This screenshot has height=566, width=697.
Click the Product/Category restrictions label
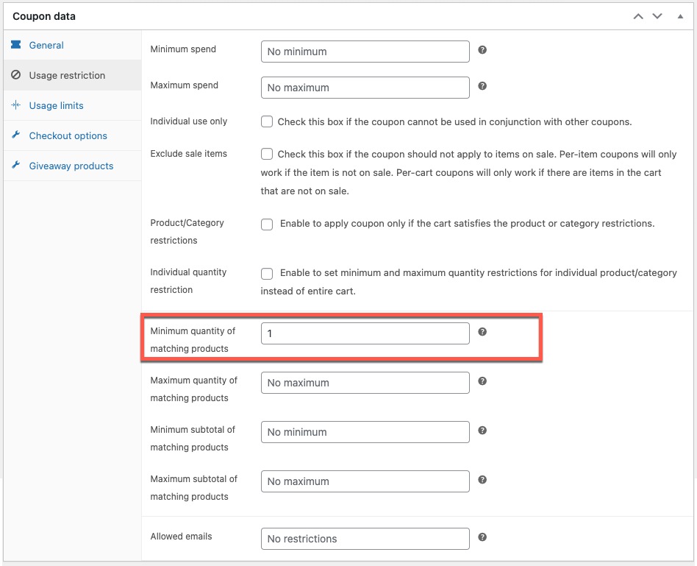coord(187,231)
